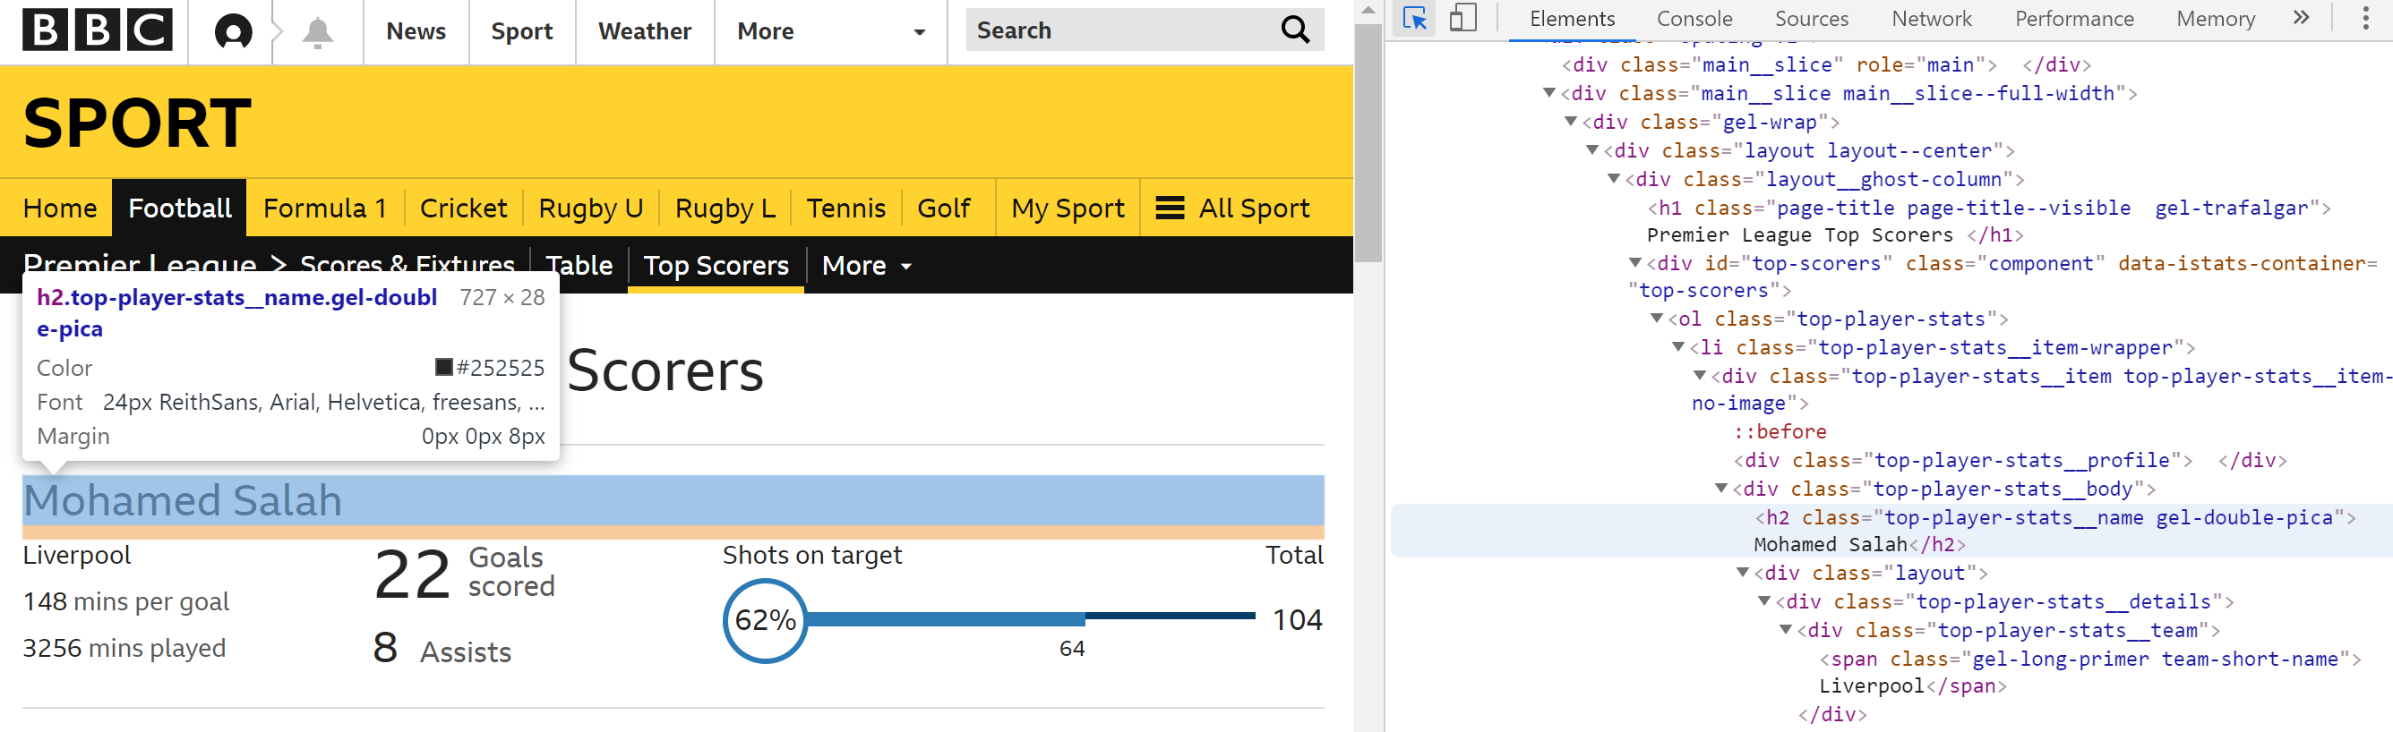Image resolution: width=2393 pixels, height=732 pixels.
Task: Open the account profile icon
Action: pyautogui.click(x=232, y=31)
